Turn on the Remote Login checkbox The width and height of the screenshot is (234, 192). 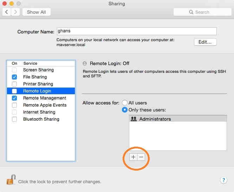pos(14,91)
